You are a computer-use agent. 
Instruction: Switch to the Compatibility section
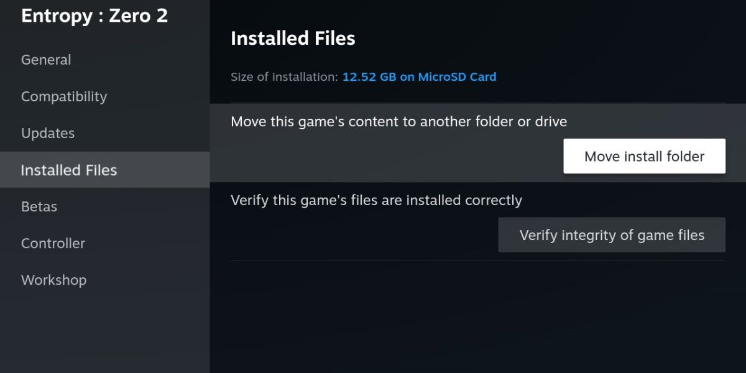click(64, 96)
